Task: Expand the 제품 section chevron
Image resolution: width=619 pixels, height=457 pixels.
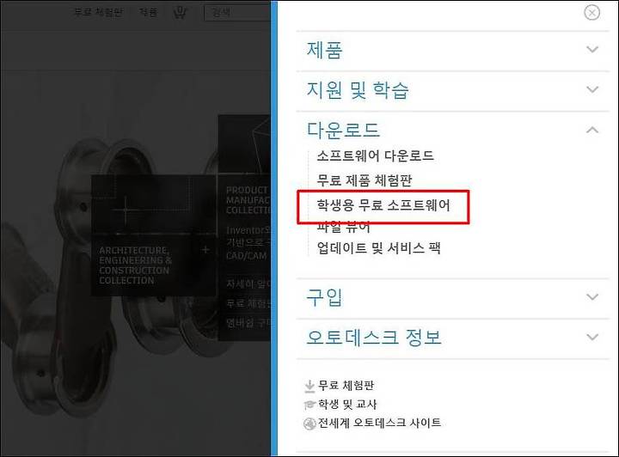Action: [592, 49]
